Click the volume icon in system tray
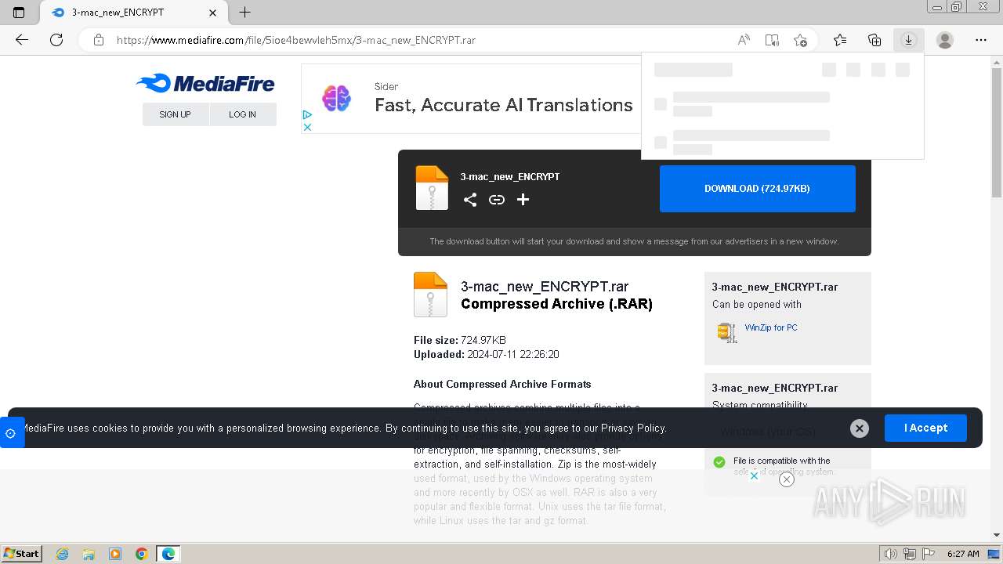This screenshot has width=1003, height=564. pos(891,554)
